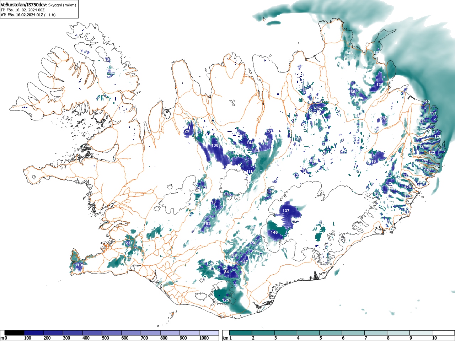Viewport: 455px width, 341px height.
Task: Click the 'IT: Fös. 16. 02. 2024 00Z' line
Action: pyautogui.click(x=23, y=10)
